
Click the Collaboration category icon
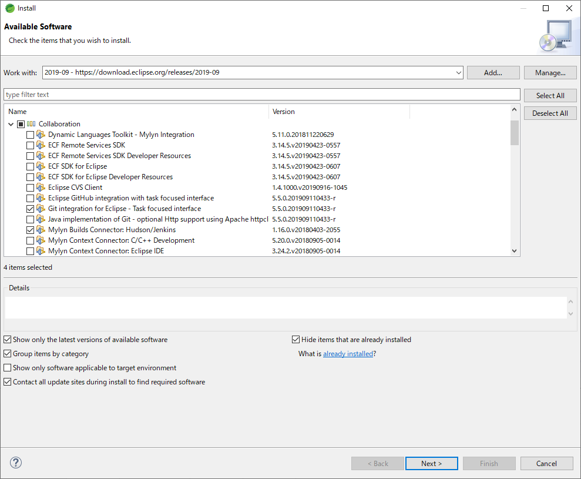click(32, 124)
